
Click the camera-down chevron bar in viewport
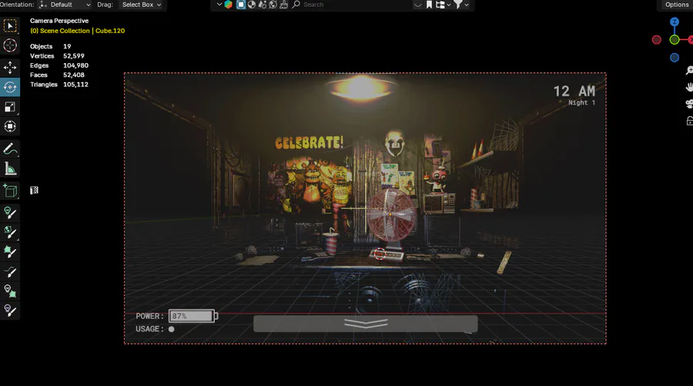click(x=366, y=324)
